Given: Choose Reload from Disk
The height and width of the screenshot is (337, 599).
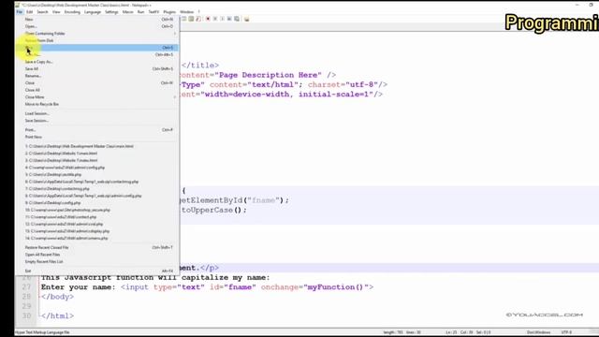Looking at the screenshot, I should pos(97,40).
